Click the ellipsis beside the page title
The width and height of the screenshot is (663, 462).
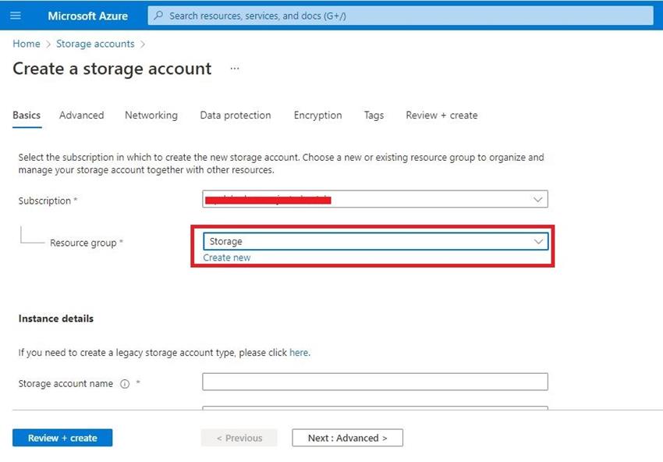pyautogui.click(x=233, y=69)
